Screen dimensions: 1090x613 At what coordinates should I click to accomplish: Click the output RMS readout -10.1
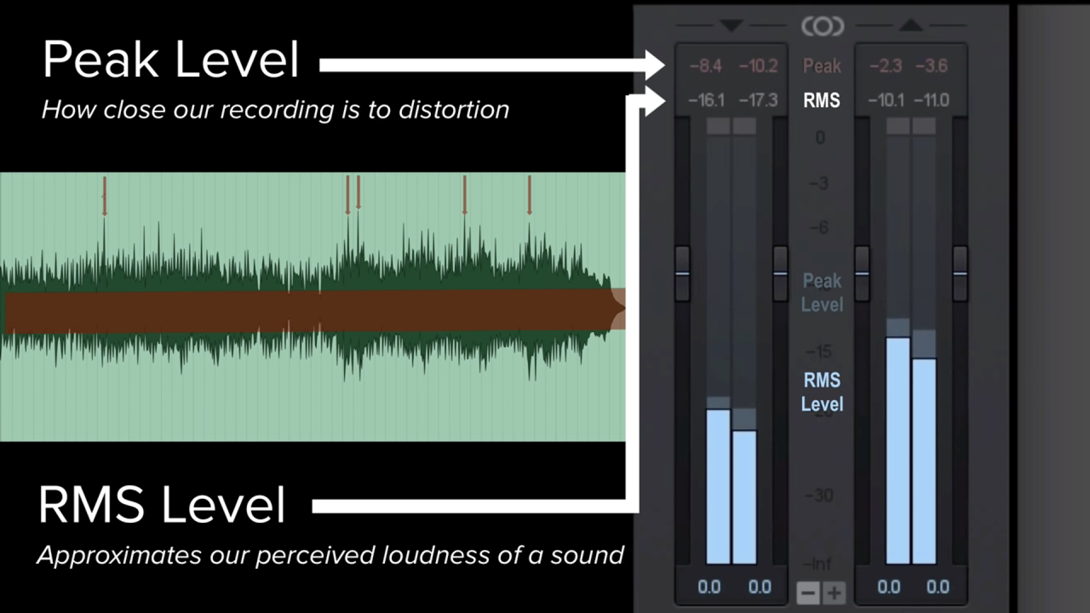(x=886, y=100)
